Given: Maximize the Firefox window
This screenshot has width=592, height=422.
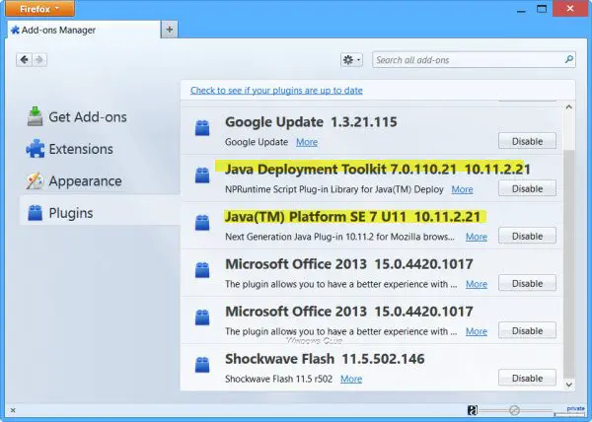Looking at the screenshot, I should (542, 9).
